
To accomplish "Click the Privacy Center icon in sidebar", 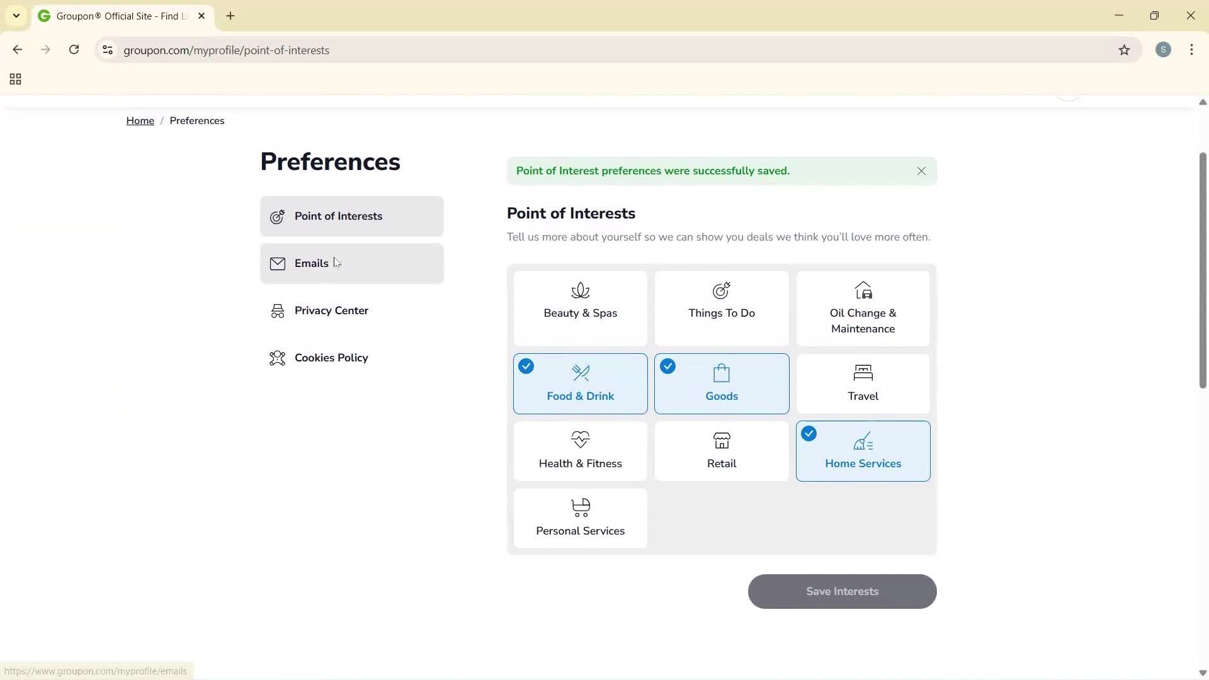I will click(x=277, y=310).
